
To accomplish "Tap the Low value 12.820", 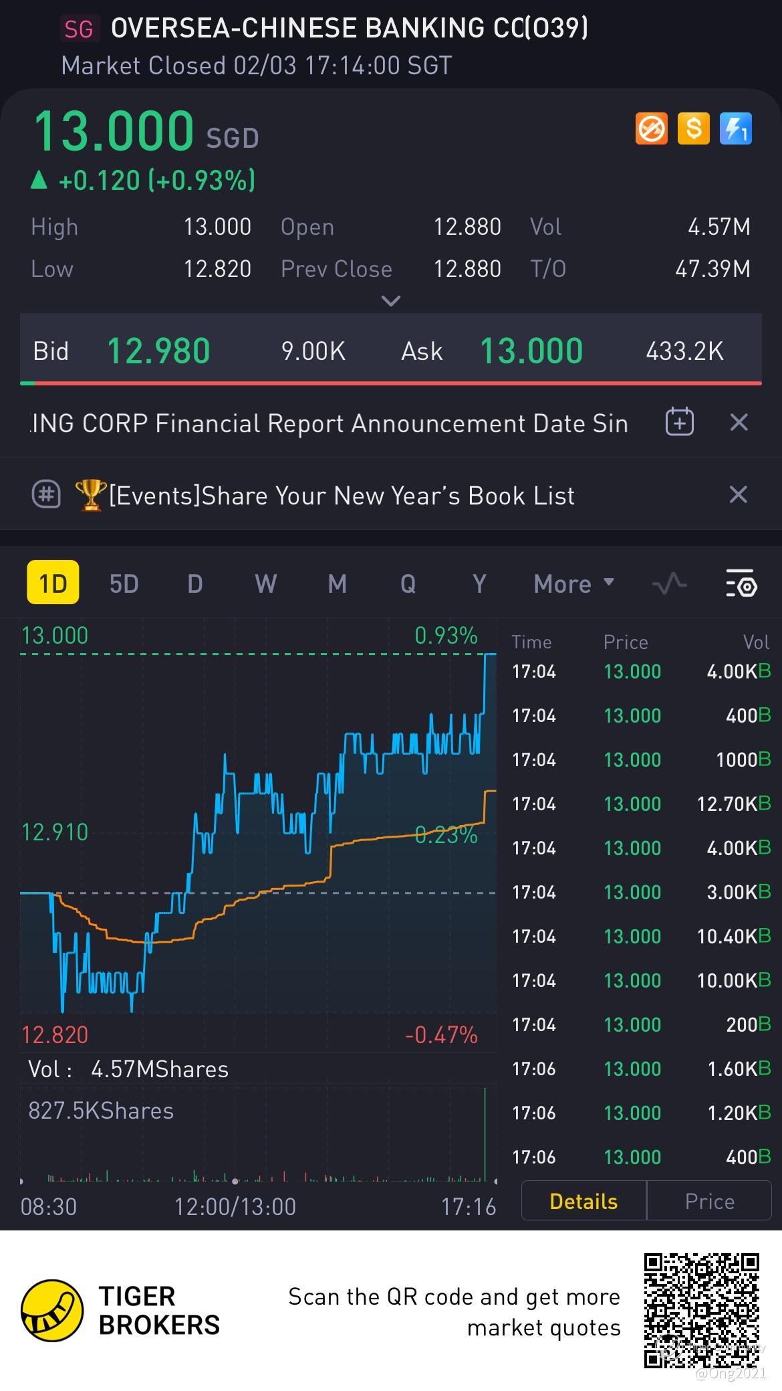I will point(217,269).
